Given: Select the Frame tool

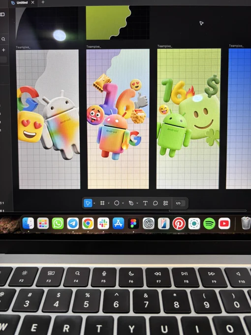Looking at the screenshot, I should 102,203.
